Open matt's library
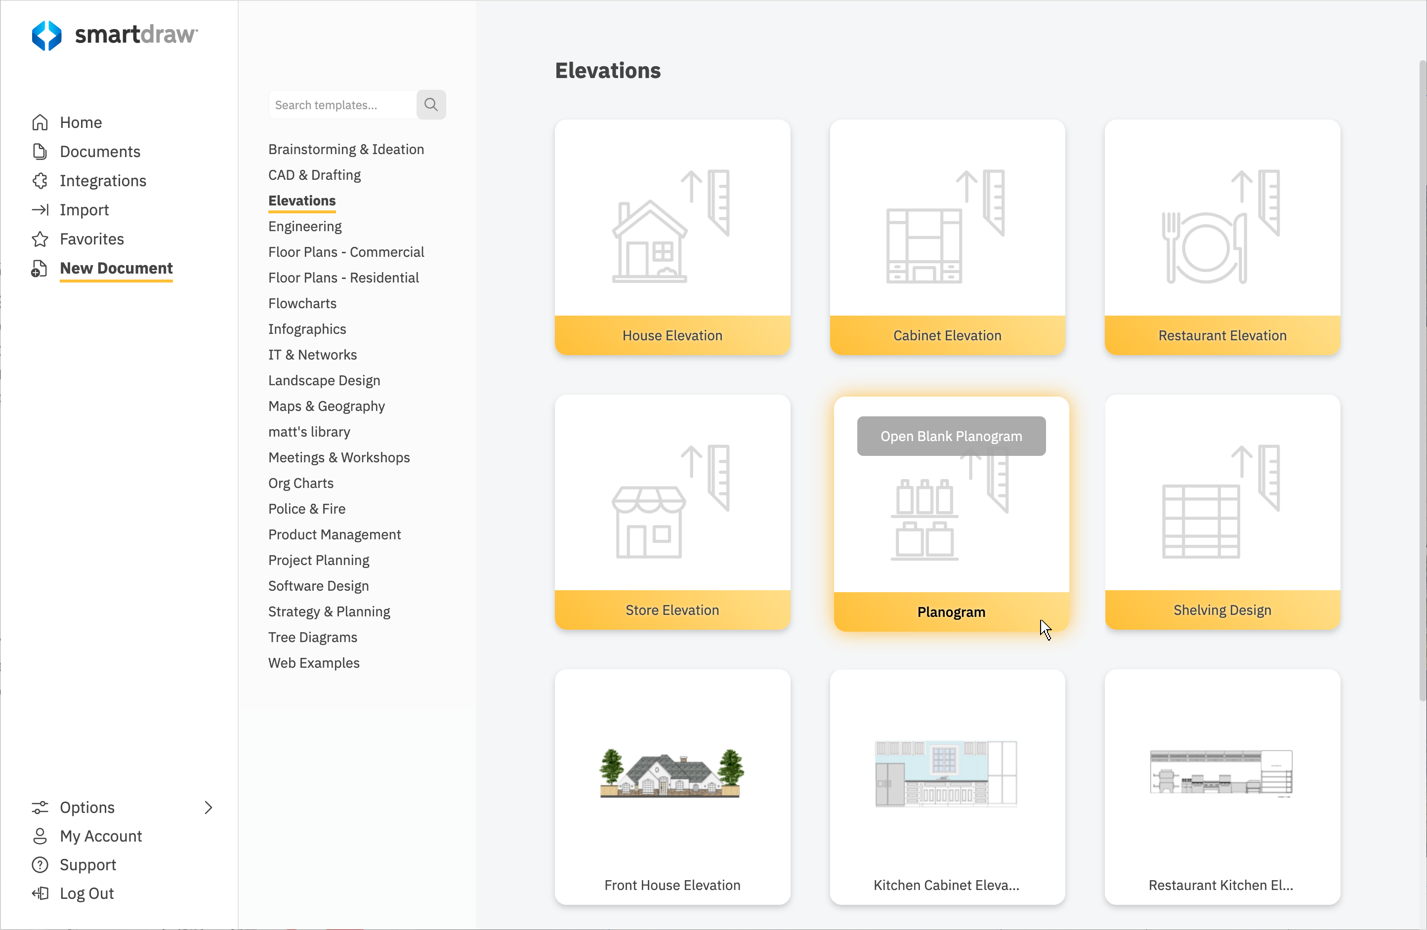The image size is (1427, 930). coord(309,432)
